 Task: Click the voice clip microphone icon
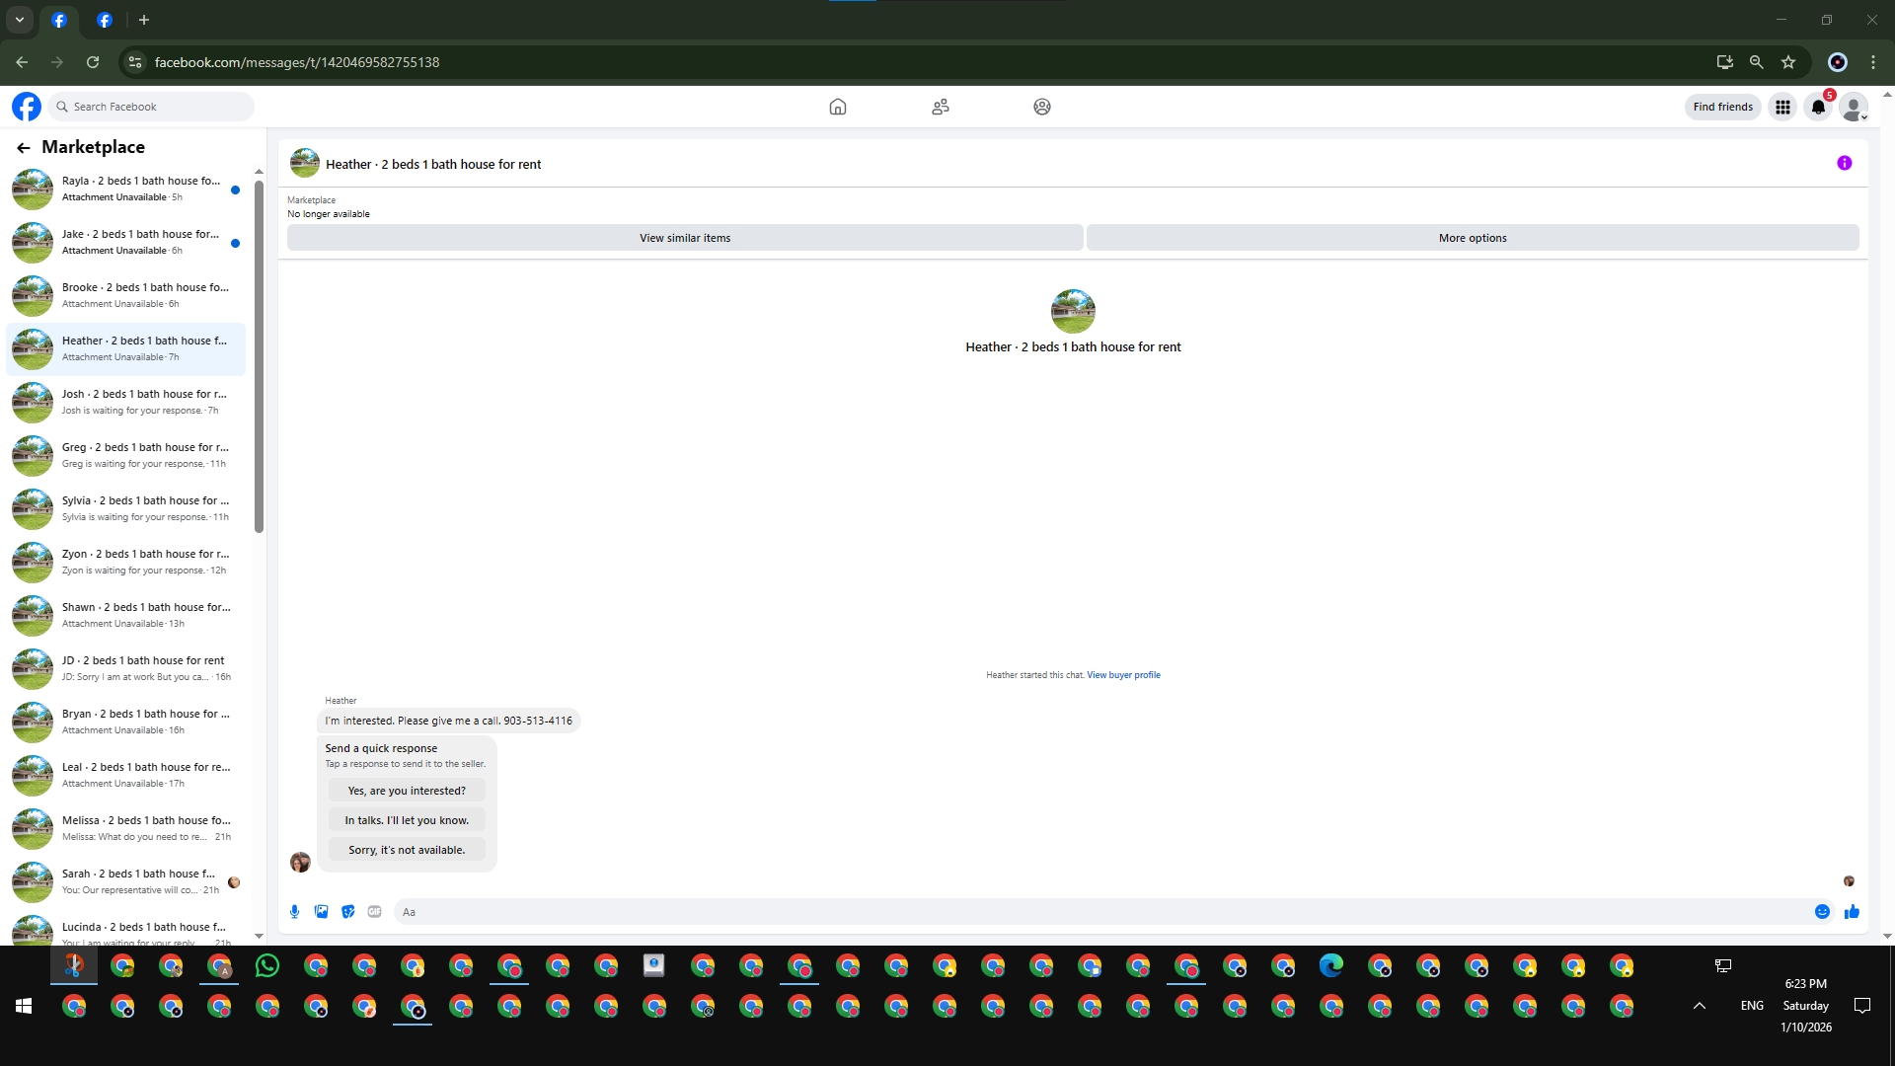pos(294,912)
